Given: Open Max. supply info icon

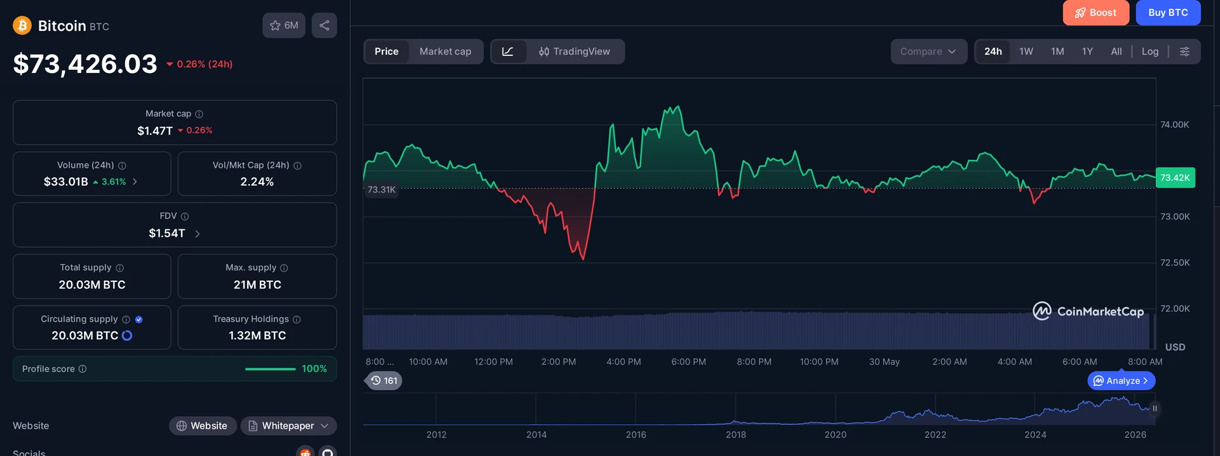Looking at the screenshot, I should pyautogui.click(x=284, y=268).
